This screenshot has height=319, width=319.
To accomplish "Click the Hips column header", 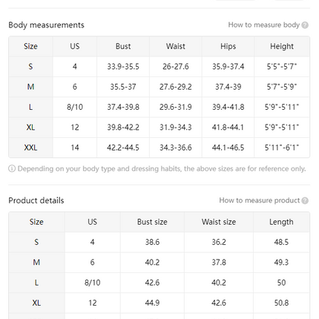I will [x=228, y=47].
